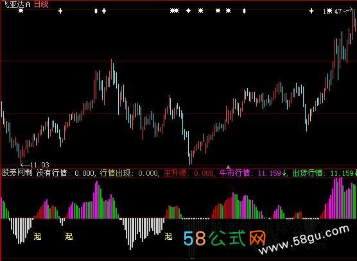Click the small gray triangle above the indicator header

click(228, 167)
